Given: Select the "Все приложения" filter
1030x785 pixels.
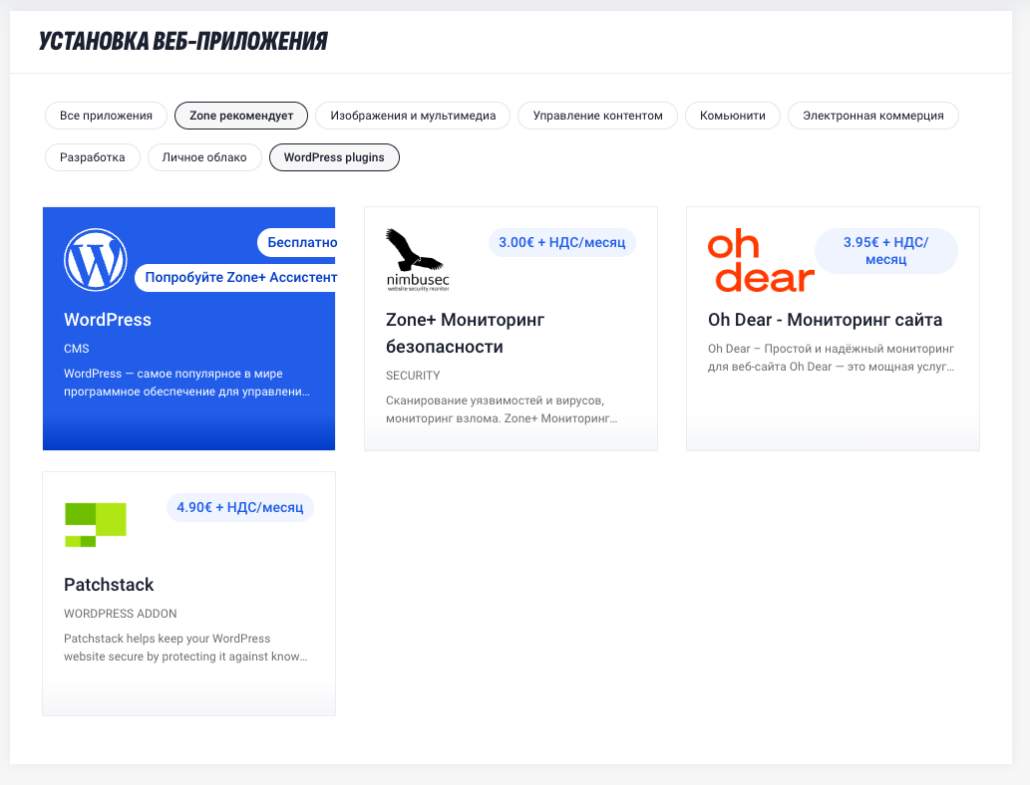Looking at the screenshot, I should point(106,116).
